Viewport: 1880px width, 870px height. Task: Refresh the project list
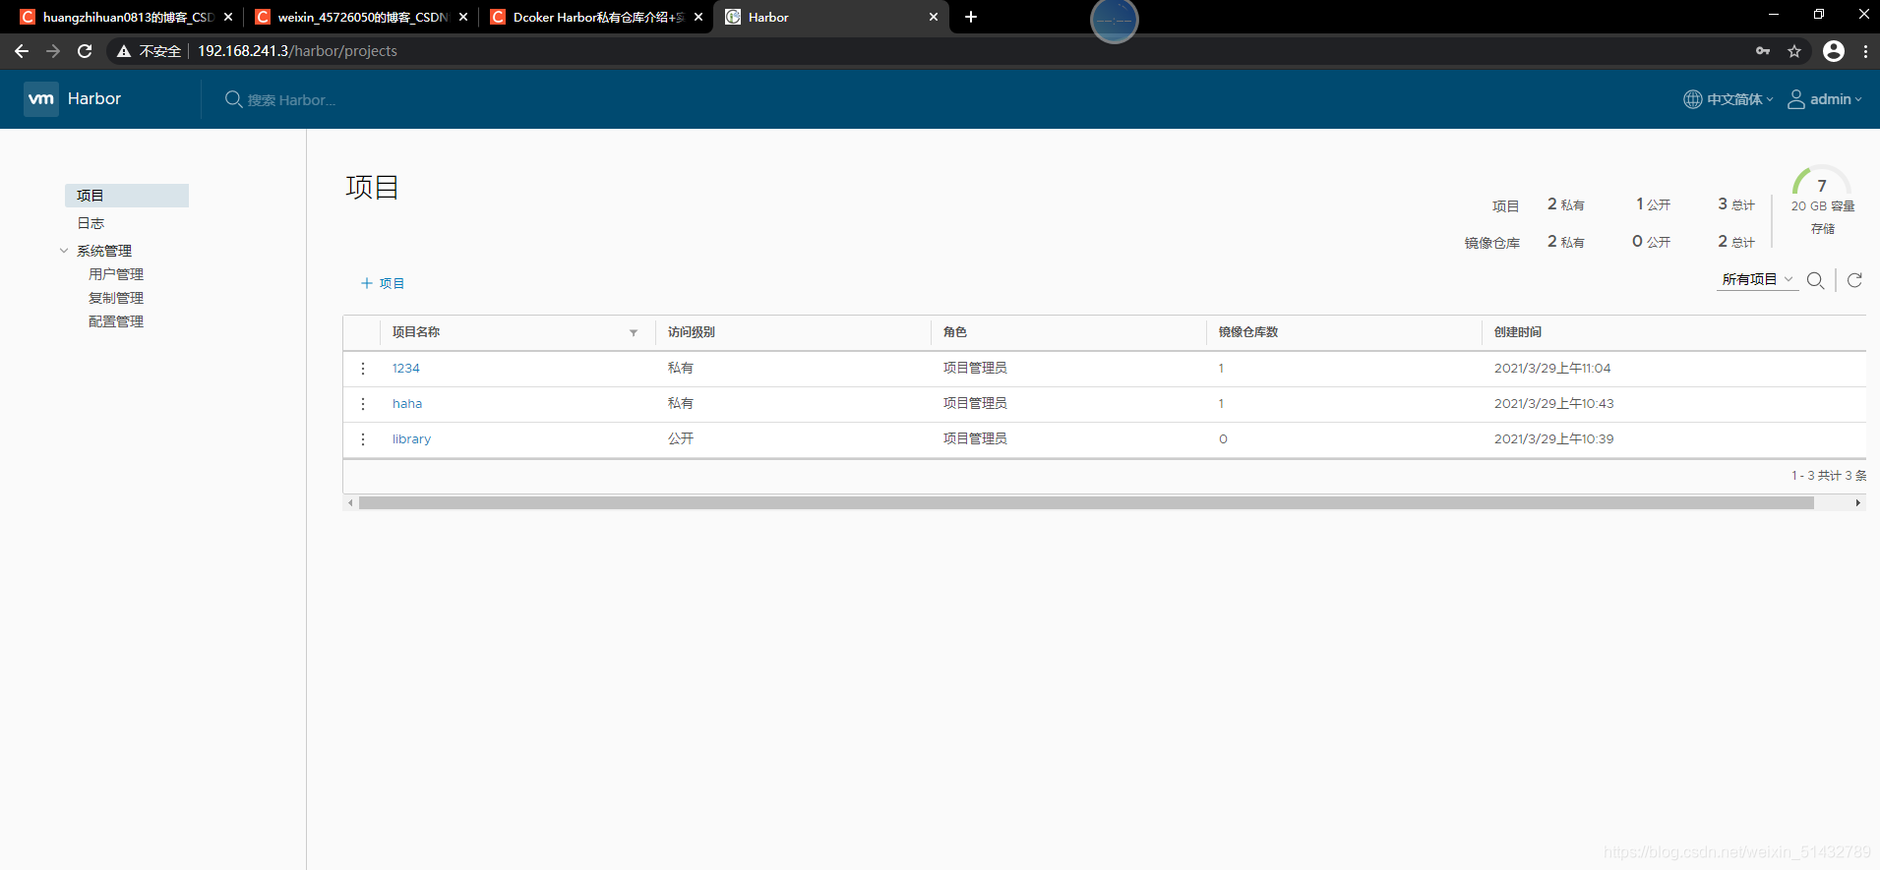point(1854,280)
